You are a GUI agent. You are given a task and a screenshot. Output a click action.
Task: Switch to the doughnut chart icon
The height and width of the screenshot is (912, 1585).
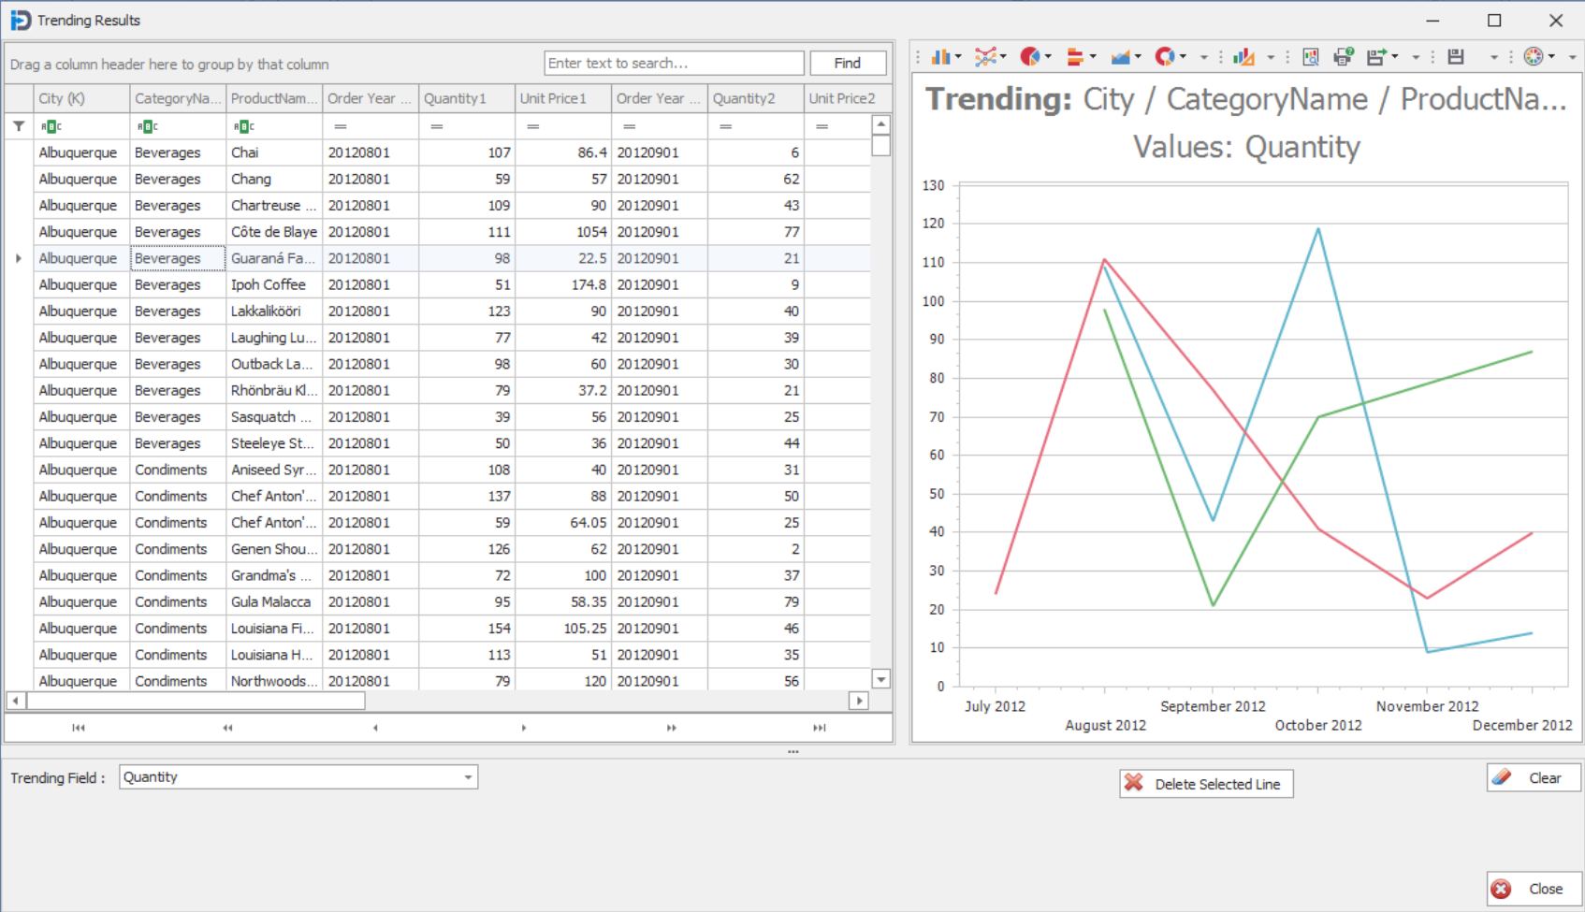click(1164, 57)
